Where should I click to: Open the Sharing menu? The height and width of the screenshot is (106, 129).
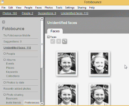click(82, 8)
